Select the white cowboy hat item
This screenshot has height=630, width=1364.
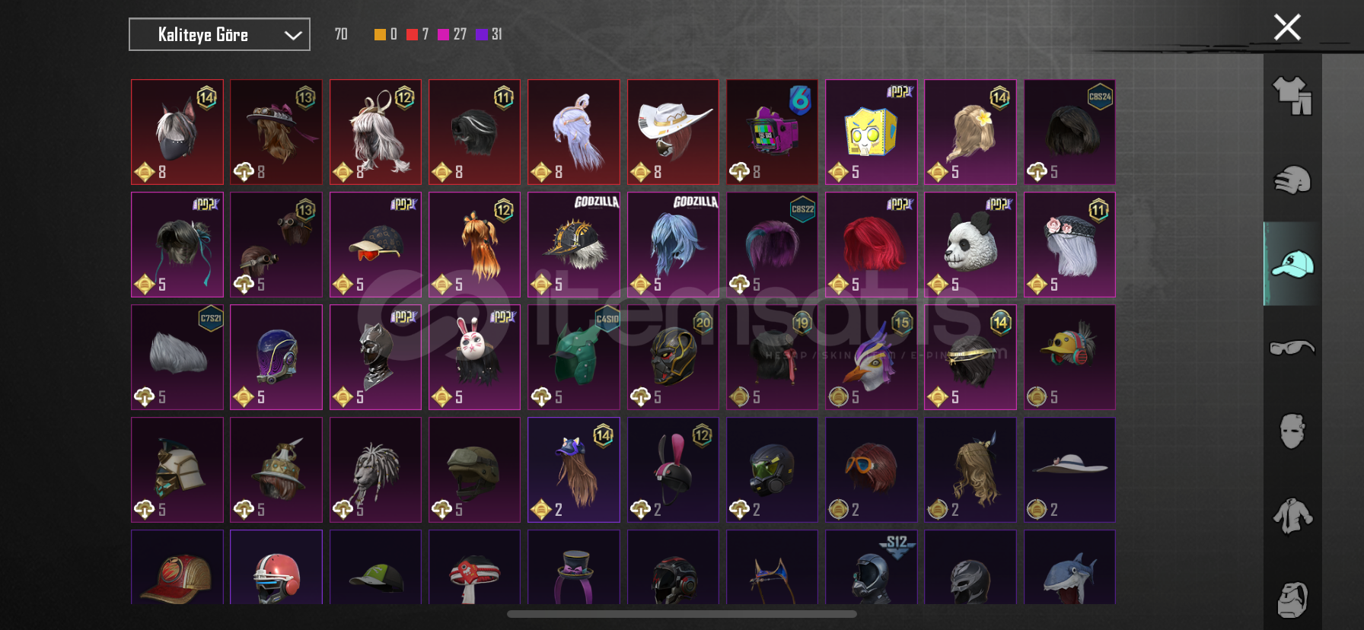(673, 132)
